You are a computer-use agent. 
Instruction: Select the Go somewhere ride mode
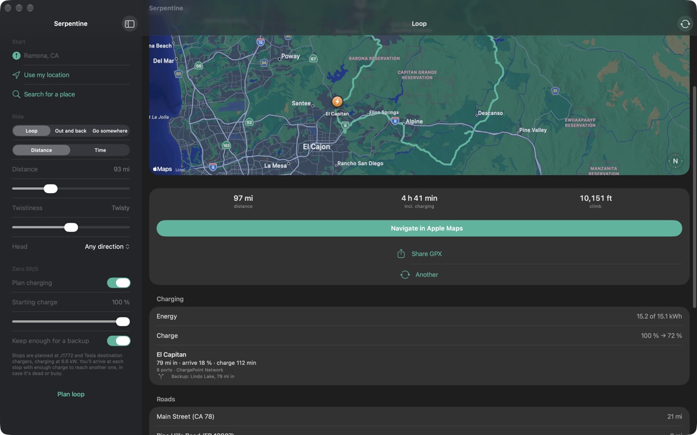pos(110,131)
